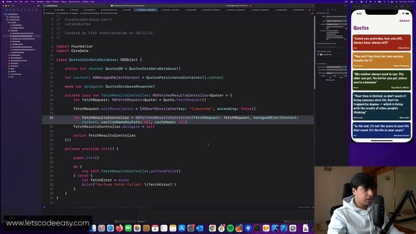Click 'import CoreData' code line

point(72,51)
